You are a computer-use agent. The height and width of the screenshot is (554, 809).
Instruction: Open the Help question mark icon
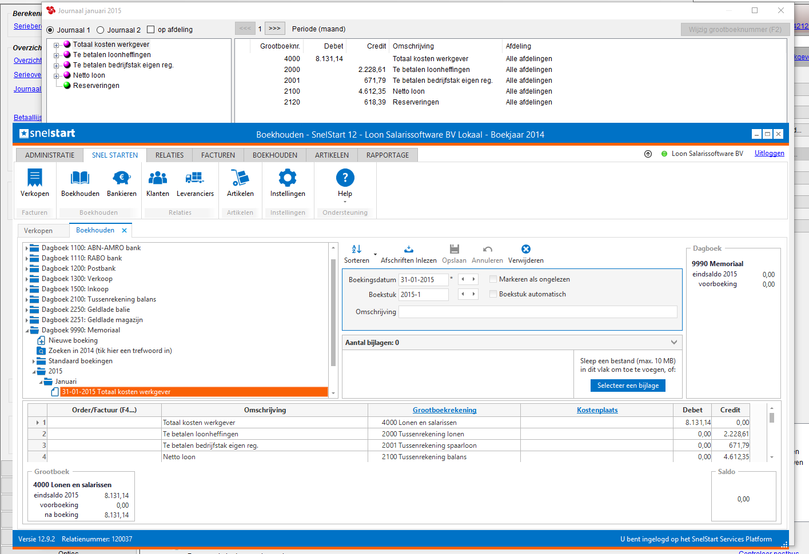pyautogui.click(x=345, y=178)
